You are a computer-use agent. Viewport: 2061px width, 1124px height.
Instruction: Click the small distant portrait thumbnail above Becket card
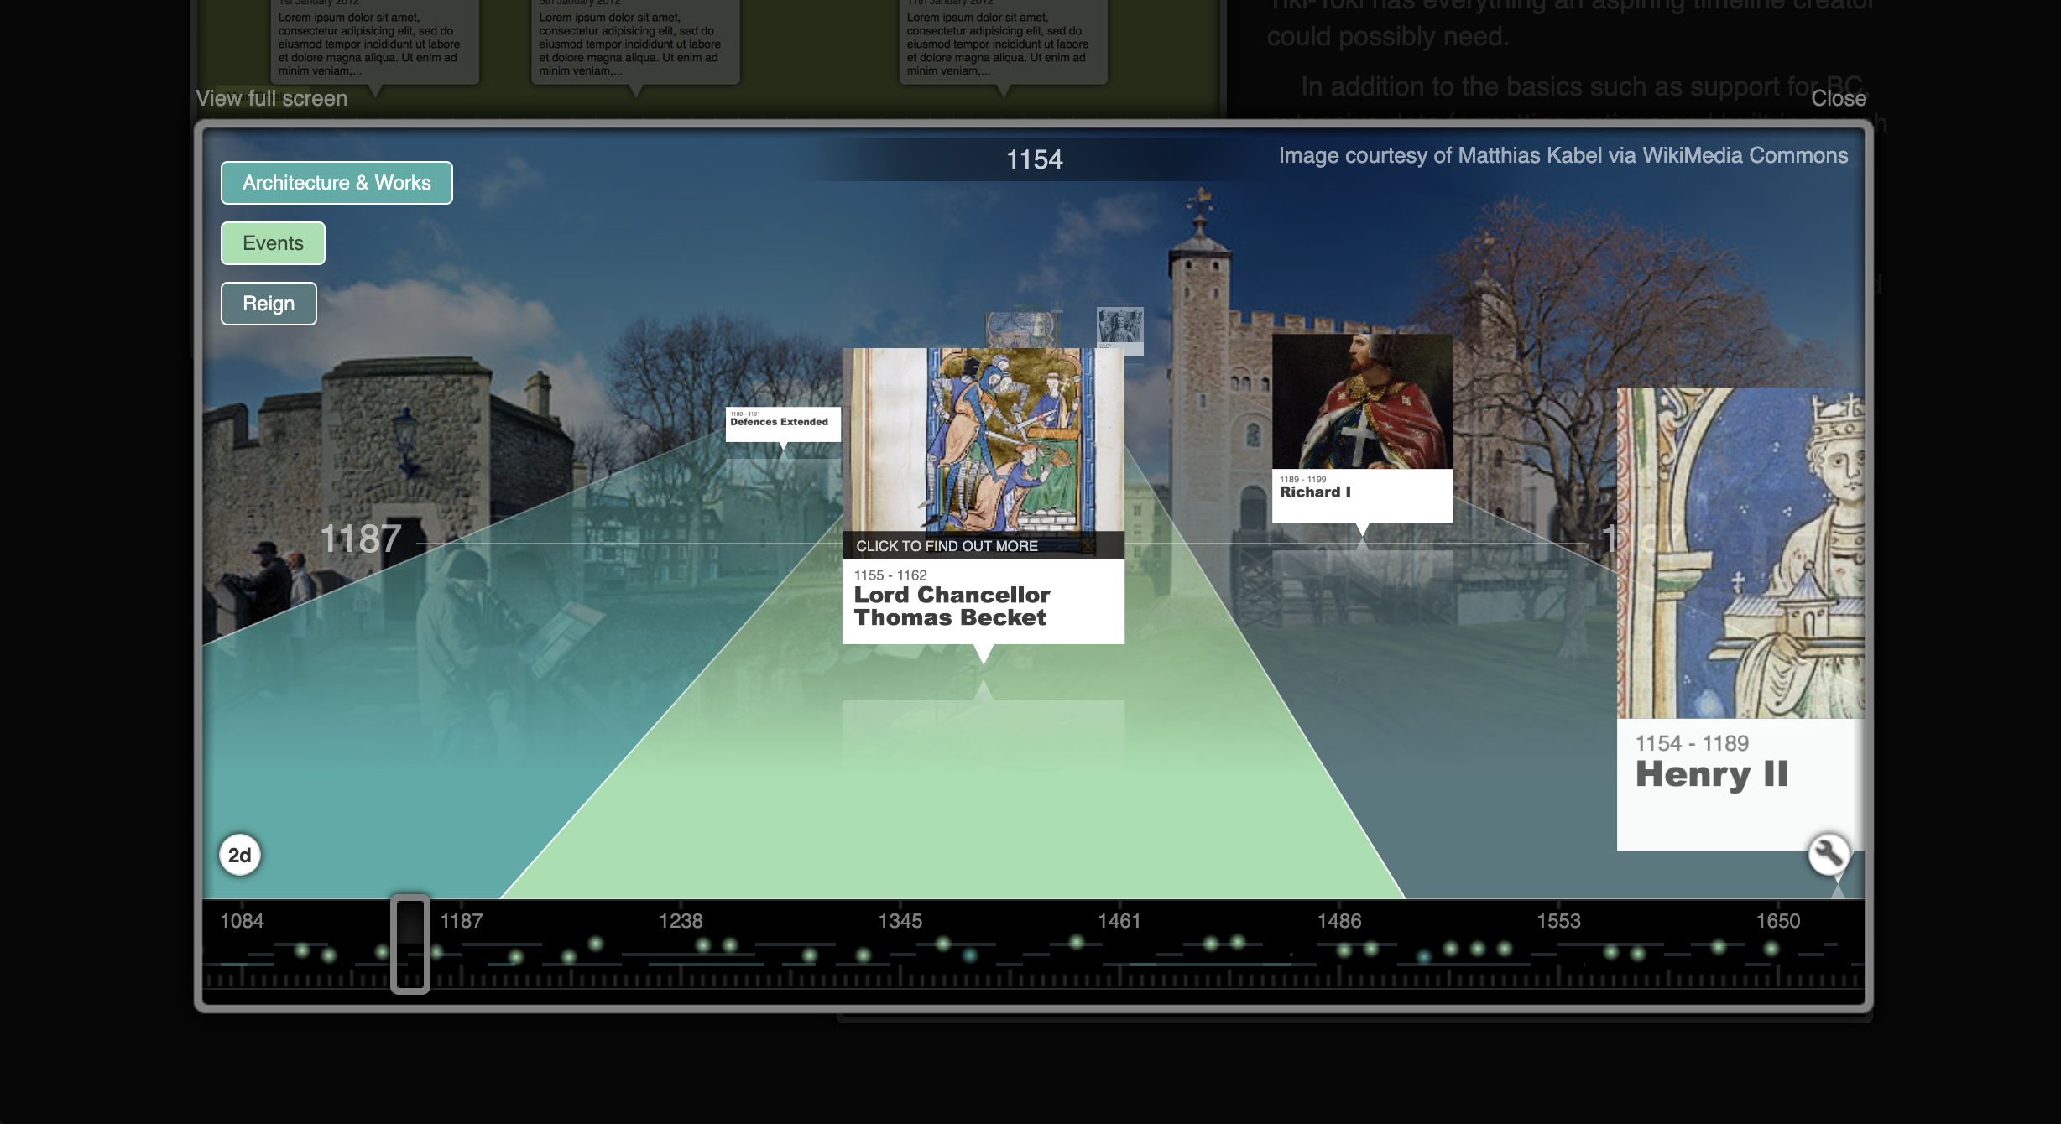(1120, 330)
